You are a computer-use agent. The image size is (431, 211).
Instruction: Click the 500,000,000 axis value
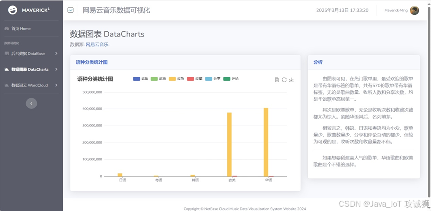pos(92,92)
